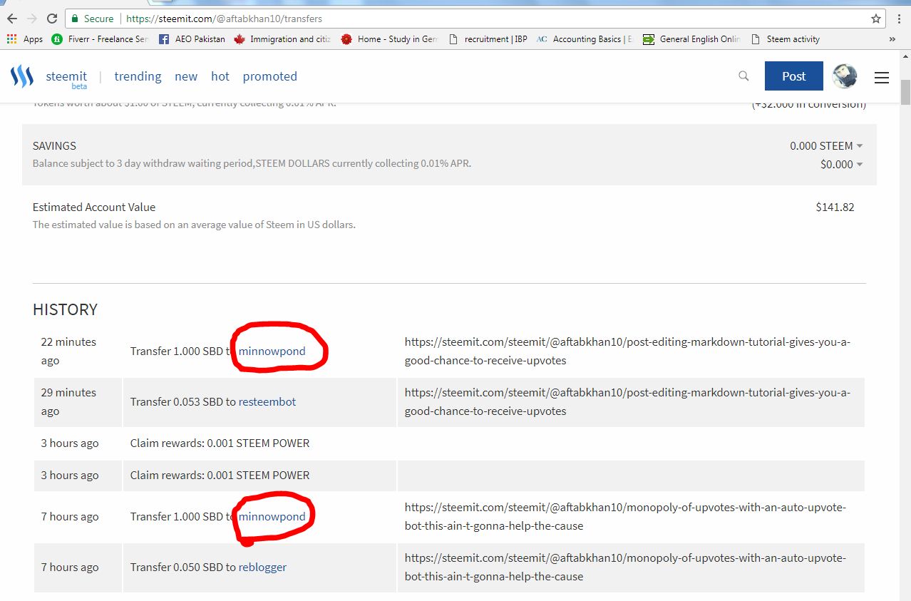Go to the hot posts tab

pos(220,76)
